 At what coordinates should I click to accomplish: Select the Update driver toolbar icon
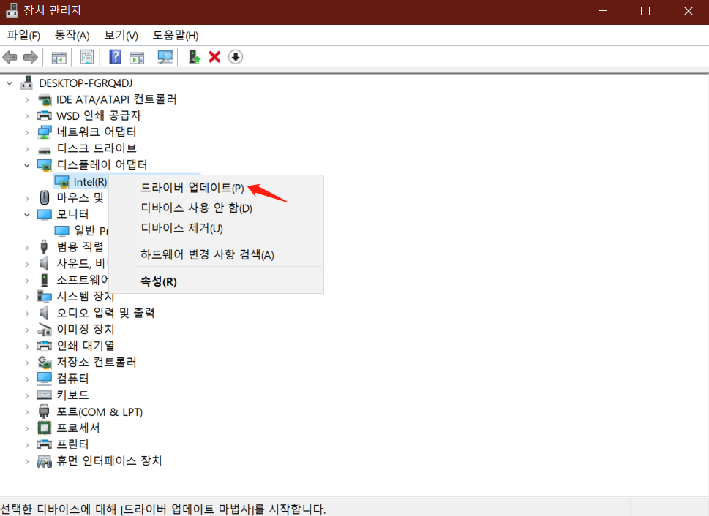point(194,57)
